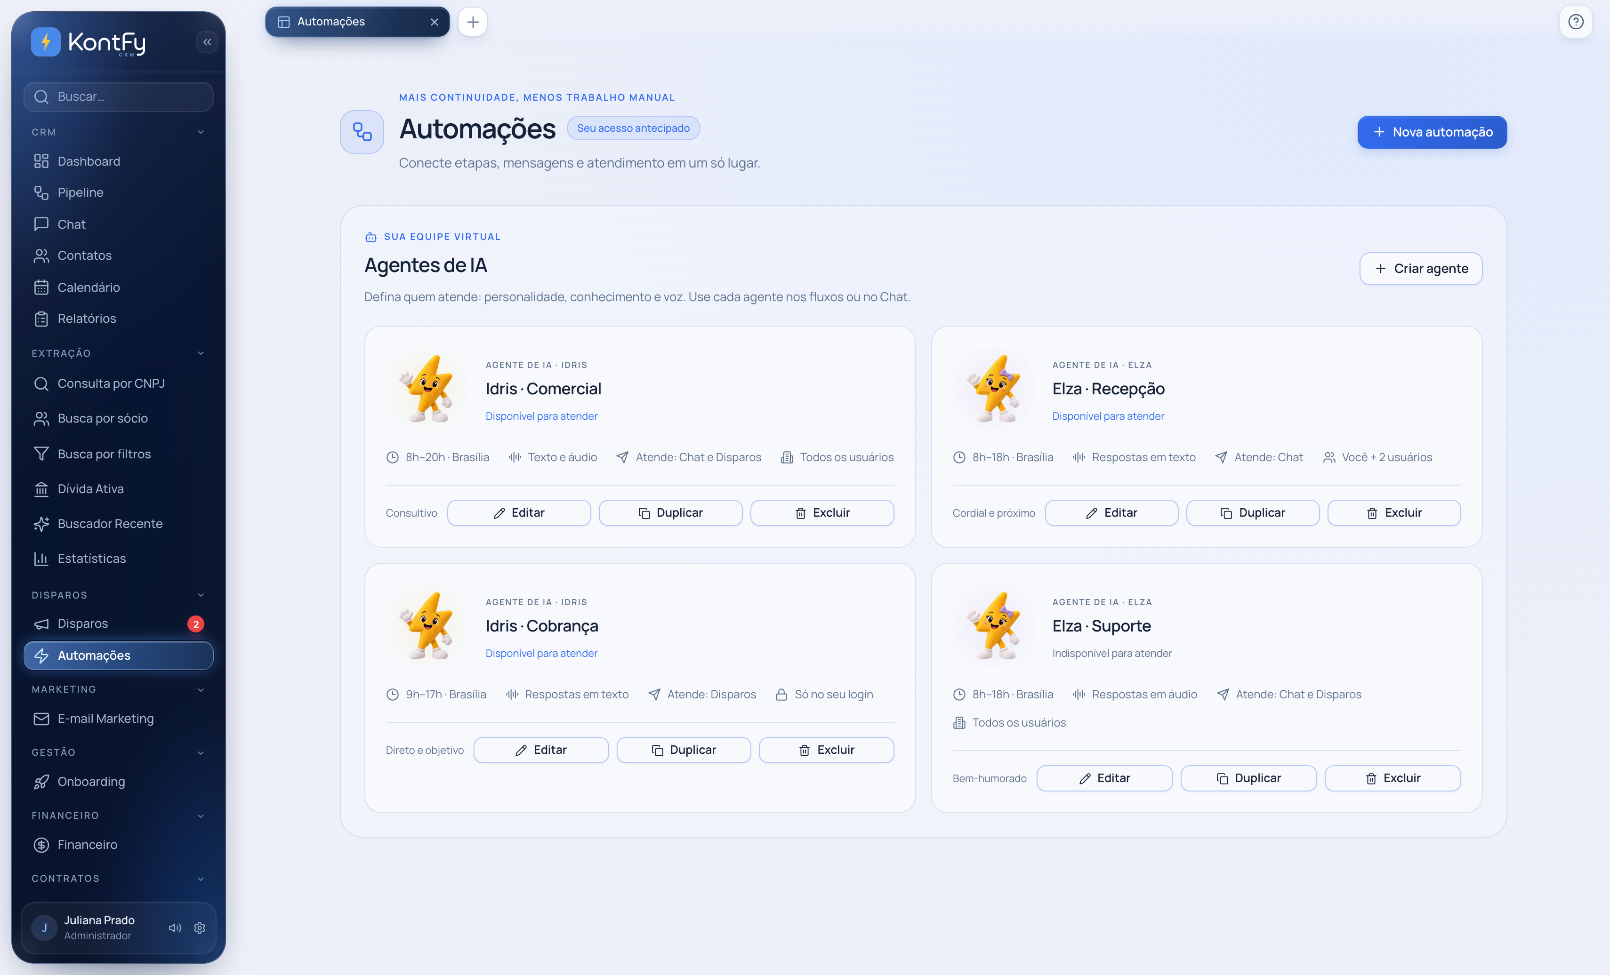The image size is (1610, 975).
Task: Duplicate the Elza Recepção agent
Action: point(1253,512)
